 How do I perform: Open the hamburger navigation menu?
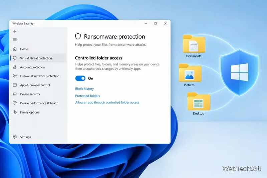click(15, 40)
